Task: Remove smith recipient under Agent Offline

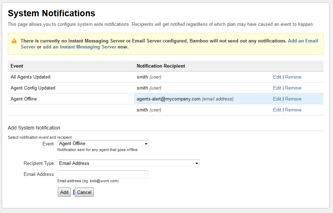Action: [293, 110]
